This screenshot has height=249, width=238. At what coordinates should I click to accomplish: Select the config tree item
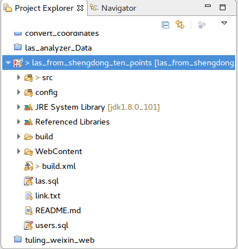[46, 93]
